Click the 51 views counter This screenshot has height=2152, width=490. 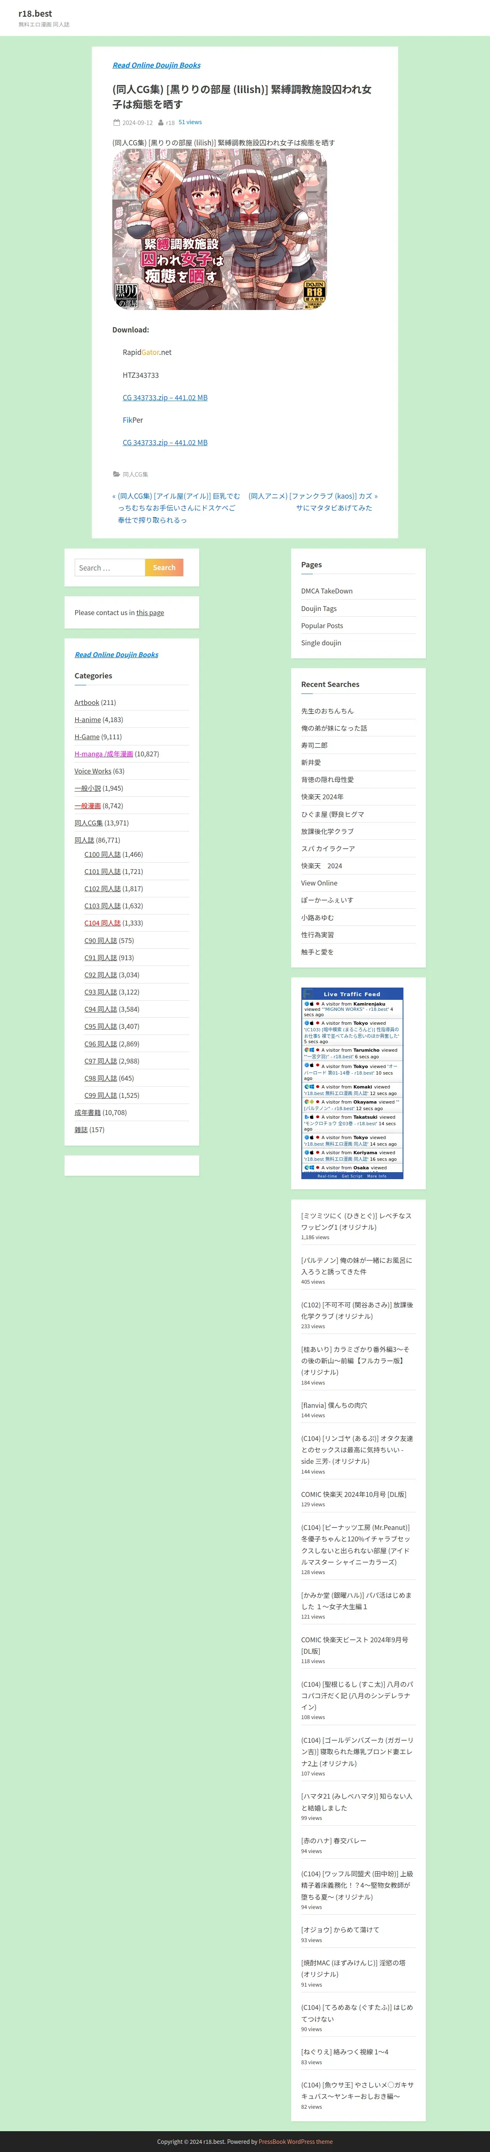click(190, 122)
